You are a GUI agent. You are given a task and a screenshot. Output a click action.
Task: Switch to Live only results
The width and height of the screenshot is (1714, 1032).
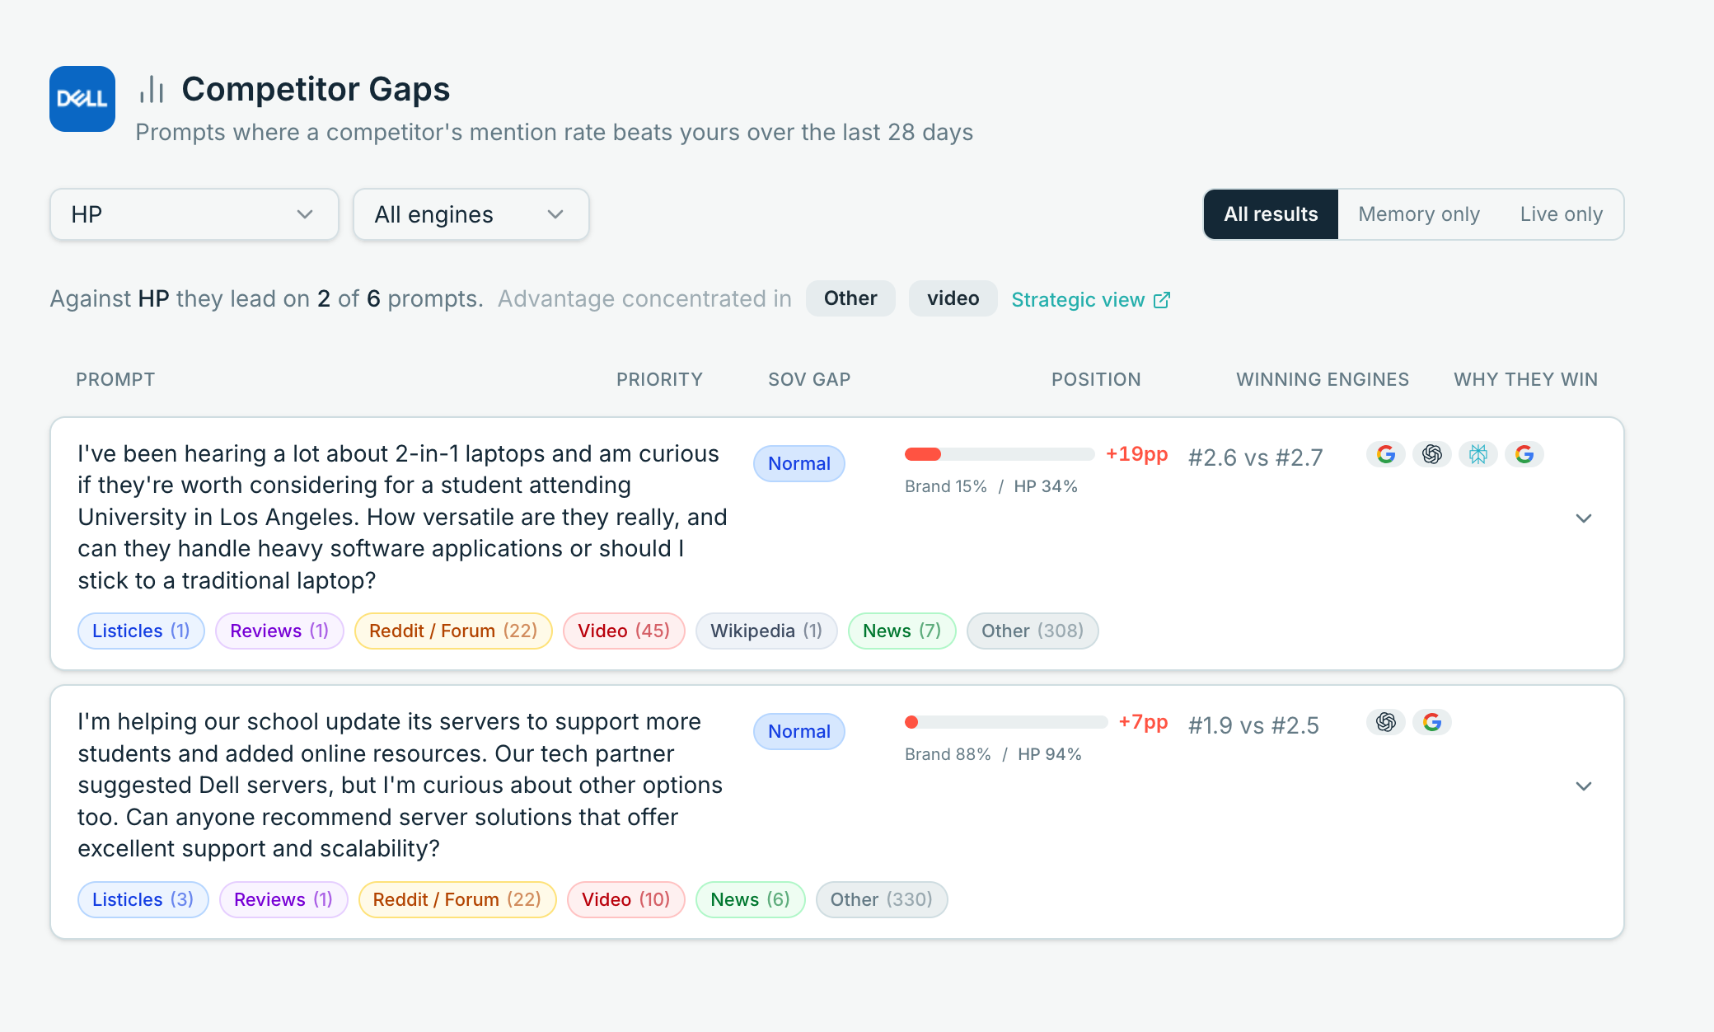click(1562, 214)
